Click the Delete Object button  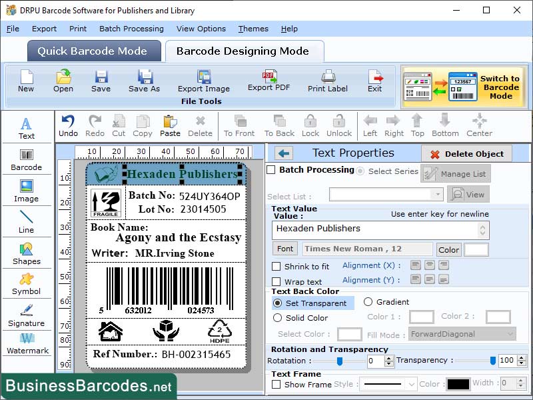[466, 153]
